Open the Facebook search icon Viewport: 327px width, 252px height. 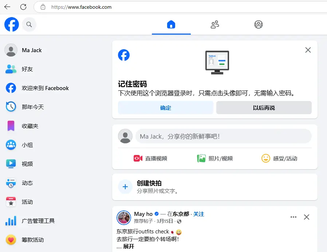[29, 25]
